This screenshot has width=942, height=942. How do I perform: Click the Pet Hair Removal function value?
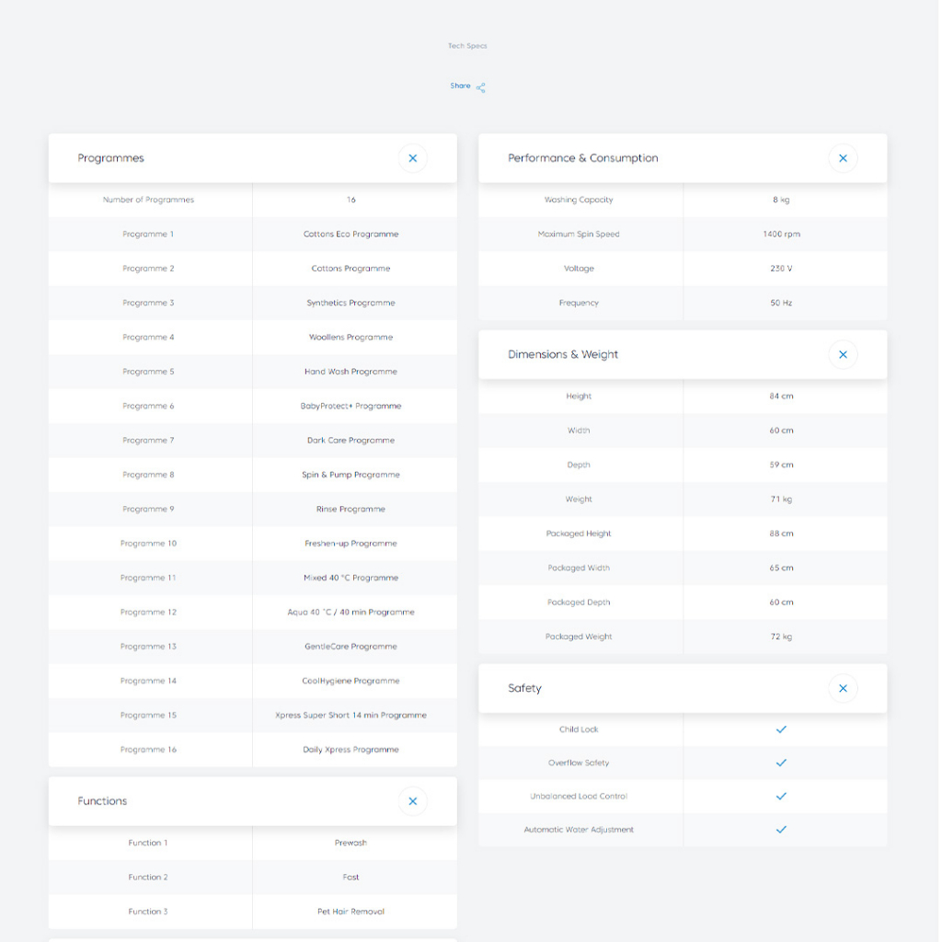tap(350, 912)
